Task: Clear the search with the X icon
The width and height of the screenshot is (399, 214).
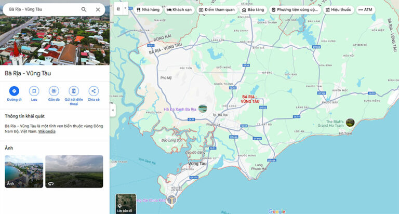Action: pos(98,9)
